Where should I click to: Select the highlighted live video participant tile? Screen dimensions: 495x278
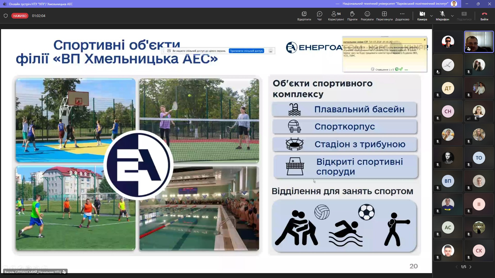(x=479, y=42)
